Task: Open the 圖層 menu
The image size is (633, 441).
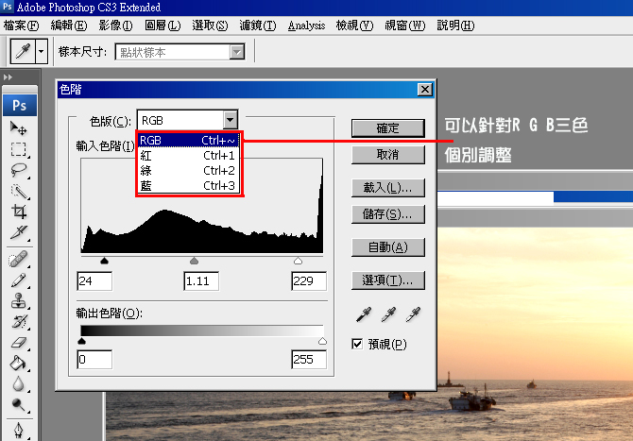Action: tap(163, 25)
